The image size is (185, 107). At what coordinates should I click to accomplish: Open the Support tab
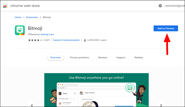tap(121, 58)
